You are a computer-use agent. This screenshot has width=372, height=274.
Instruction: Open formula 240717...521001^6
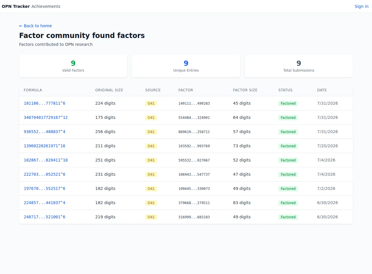pyautogui.click(x=45, y=217)
